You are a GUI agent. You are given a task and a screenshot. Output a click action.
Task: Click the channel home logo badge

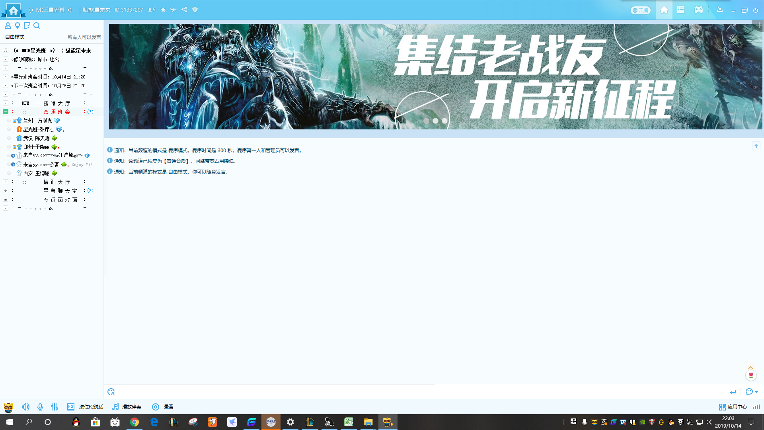(x=14, y=10)
